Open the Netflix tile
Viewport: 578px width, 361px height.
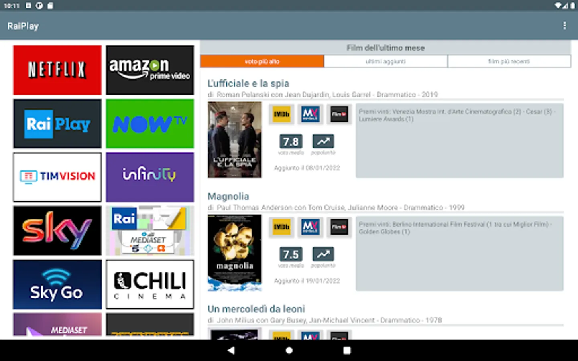pos(57,70)
